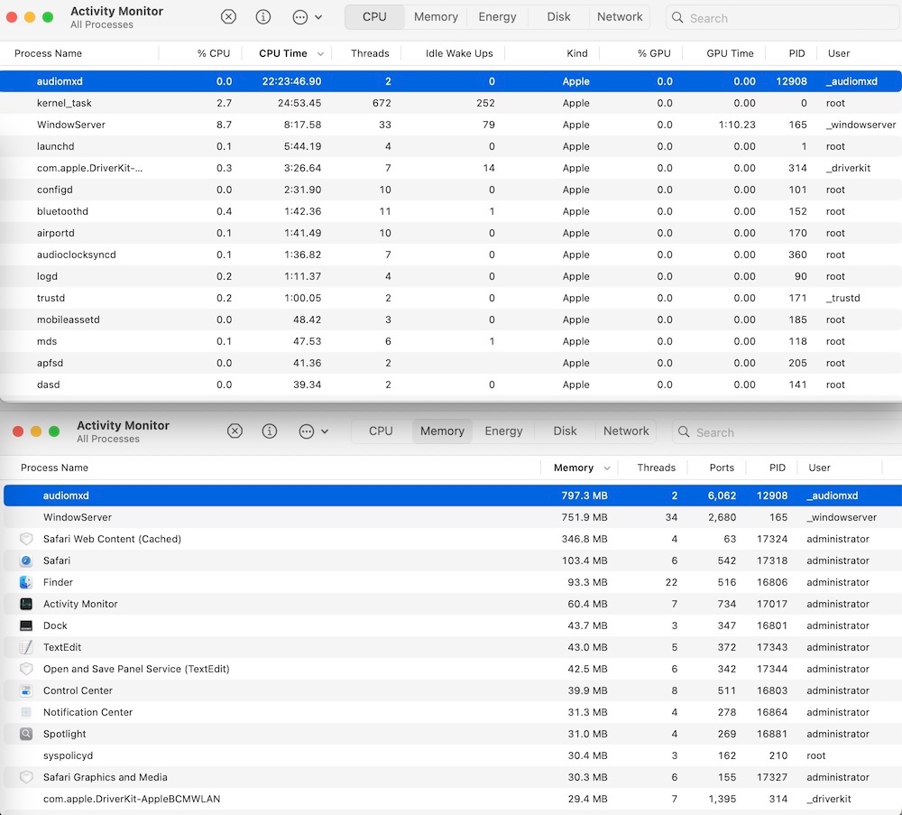Click the Spotlight icon in the process list

(x=26, y=734)
